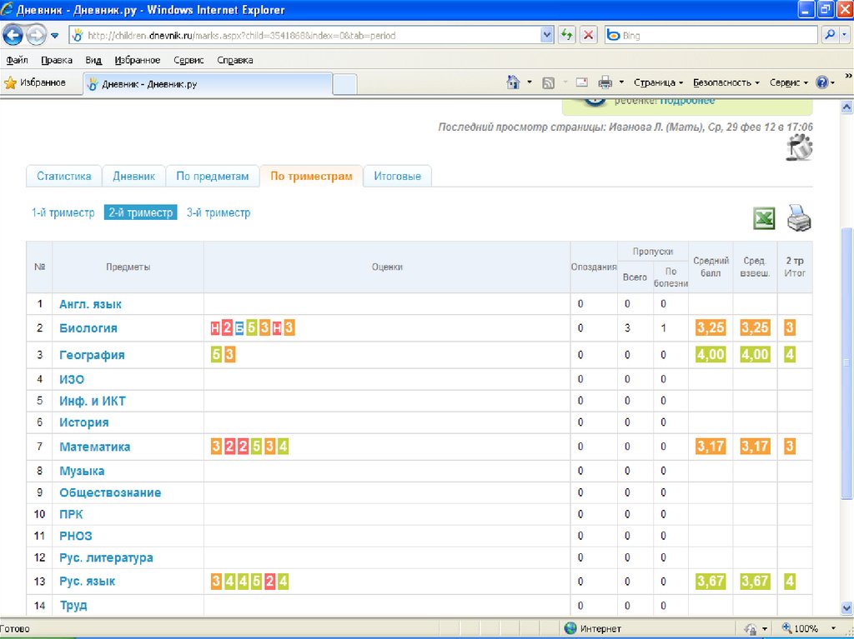Expand the address bar URL dropdown

(547, 35)
